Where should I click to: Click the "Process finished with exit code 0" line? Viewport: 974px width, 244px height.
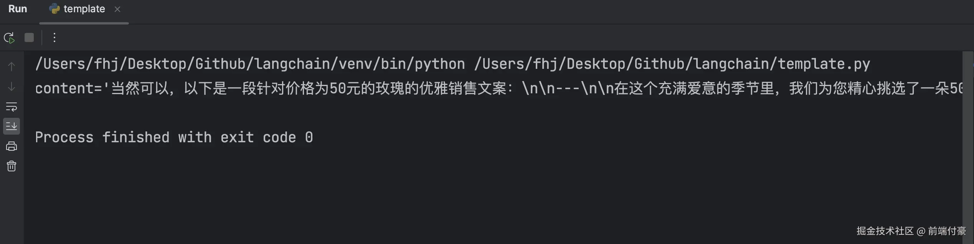click(174, 137)
